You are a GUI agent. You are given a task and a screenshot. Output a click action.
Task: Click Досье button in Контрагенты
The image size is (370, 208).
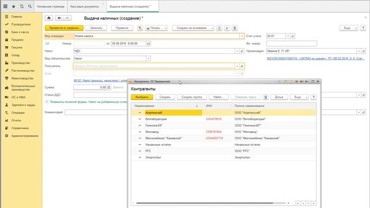279,97
